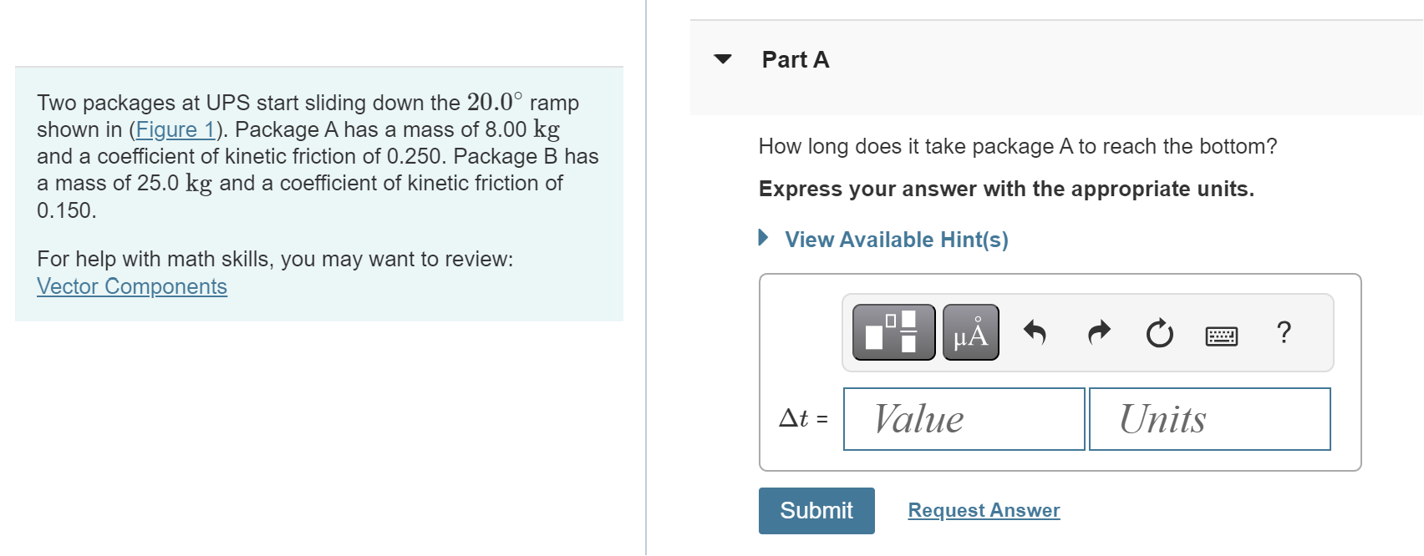Submit your answer for Part A
Screen dimensions: 1424x556
coord(816,510)
